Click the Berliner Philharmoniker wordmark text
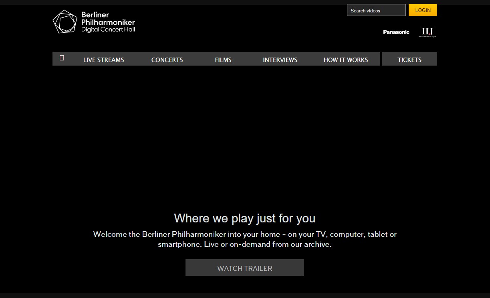Screen dimensions: 490x298 [108, 18]
